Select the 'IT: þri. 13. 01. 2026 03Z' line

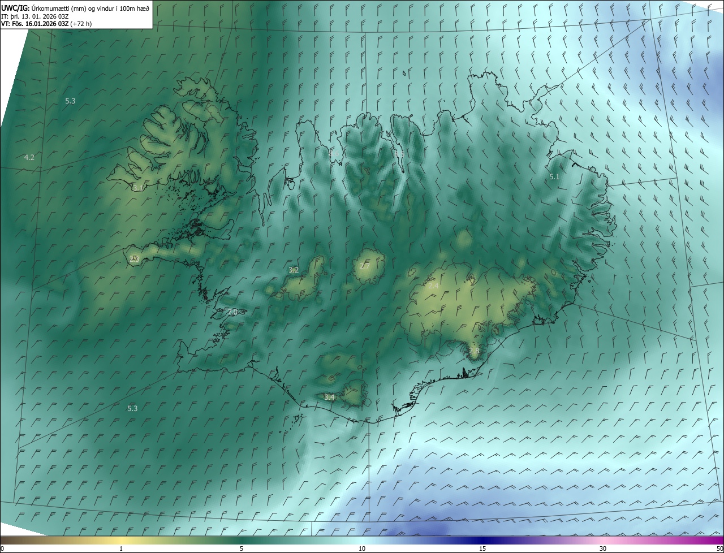click(35, 16)
